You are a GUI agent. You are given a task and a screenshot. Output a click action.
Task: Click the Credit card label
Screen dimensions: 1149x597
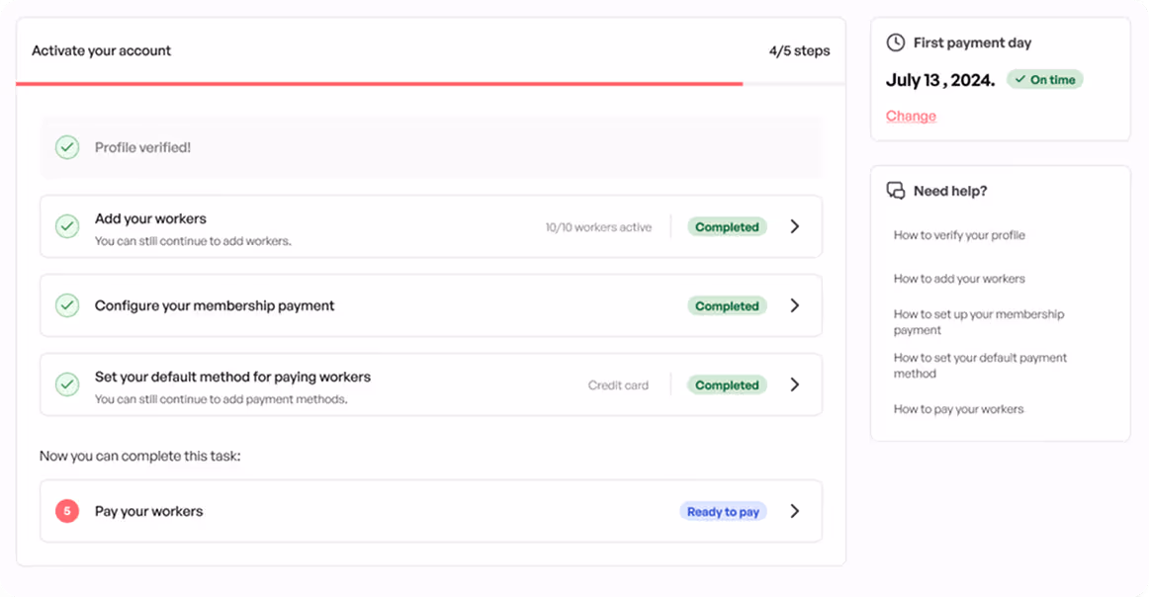(x=618, y=385)
